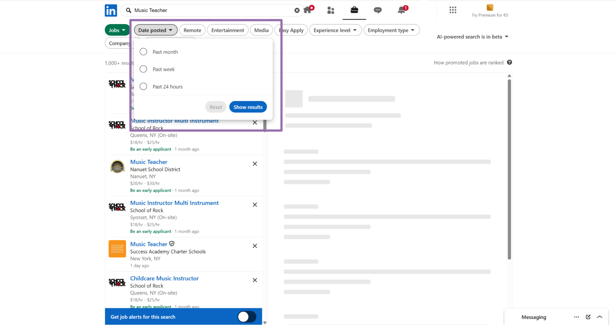Clear the Music Teacher search text
616x325 pixels.
pos(297,10)
